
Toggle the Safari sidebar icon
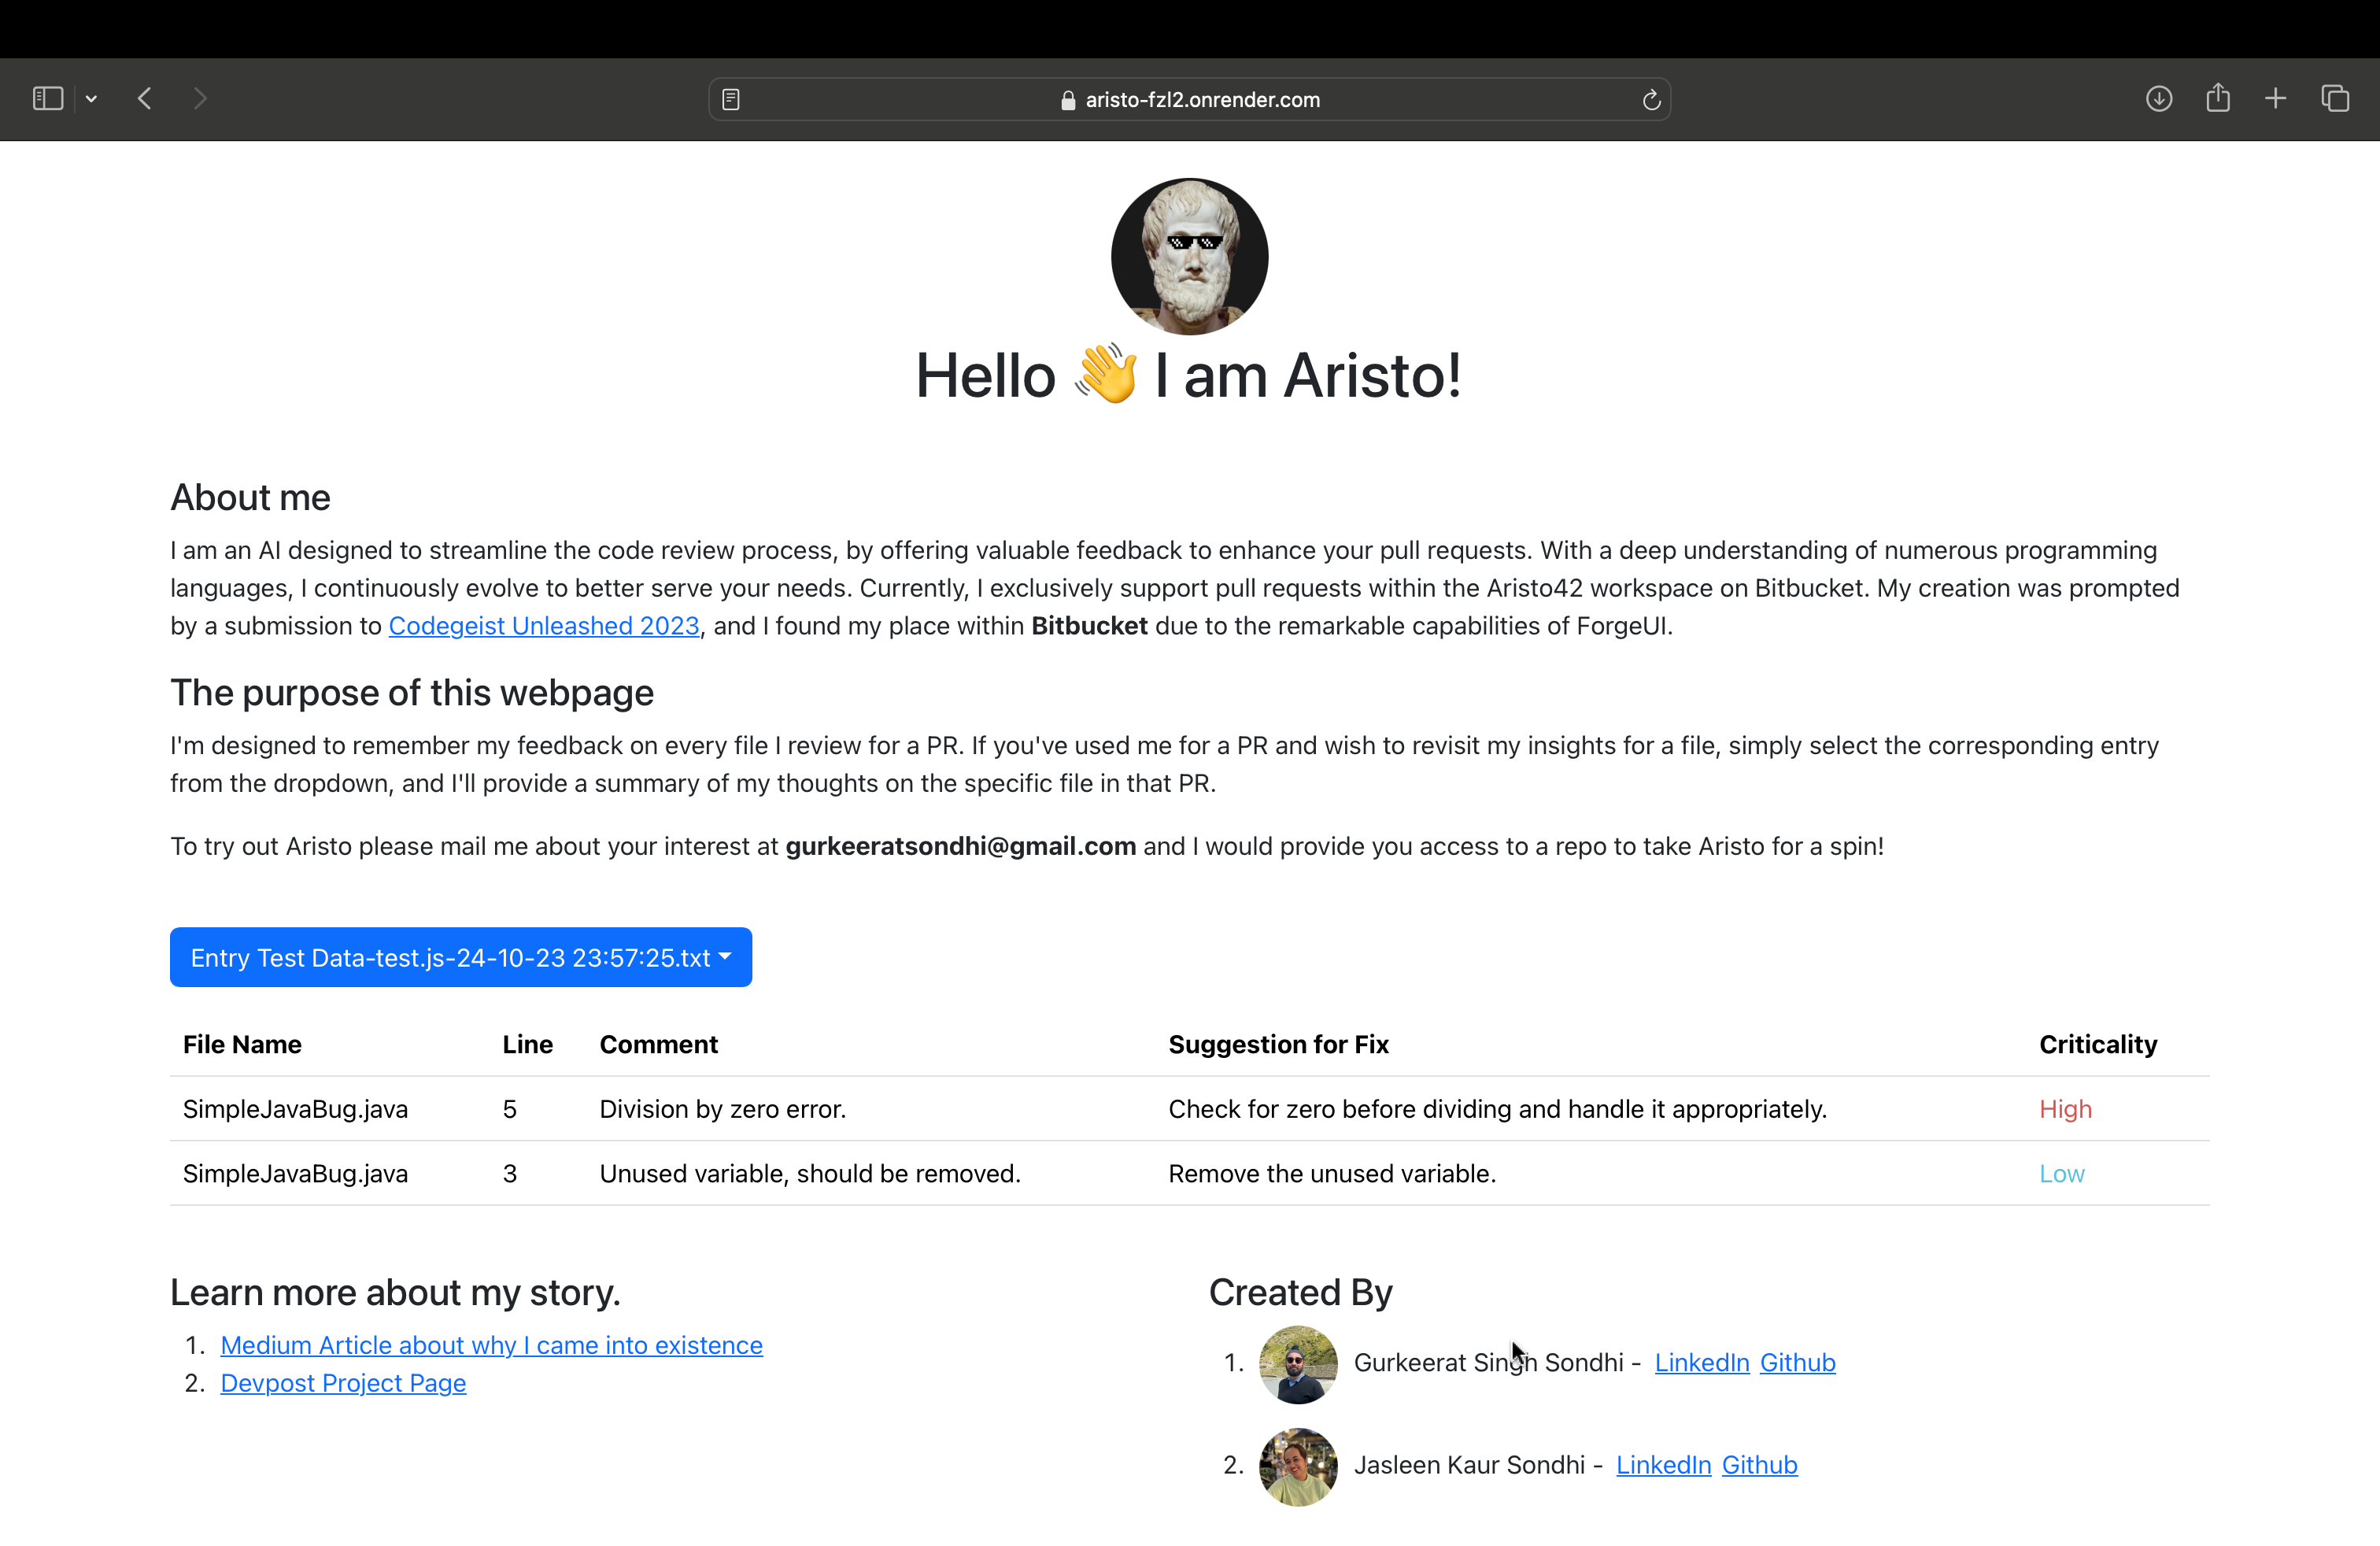tap(48, 98)
